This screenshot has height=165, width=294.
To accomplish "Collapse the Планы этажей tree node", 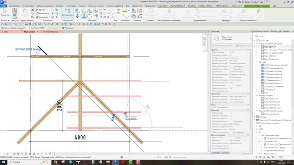I will pyautogui.click(x=257, y=44).
